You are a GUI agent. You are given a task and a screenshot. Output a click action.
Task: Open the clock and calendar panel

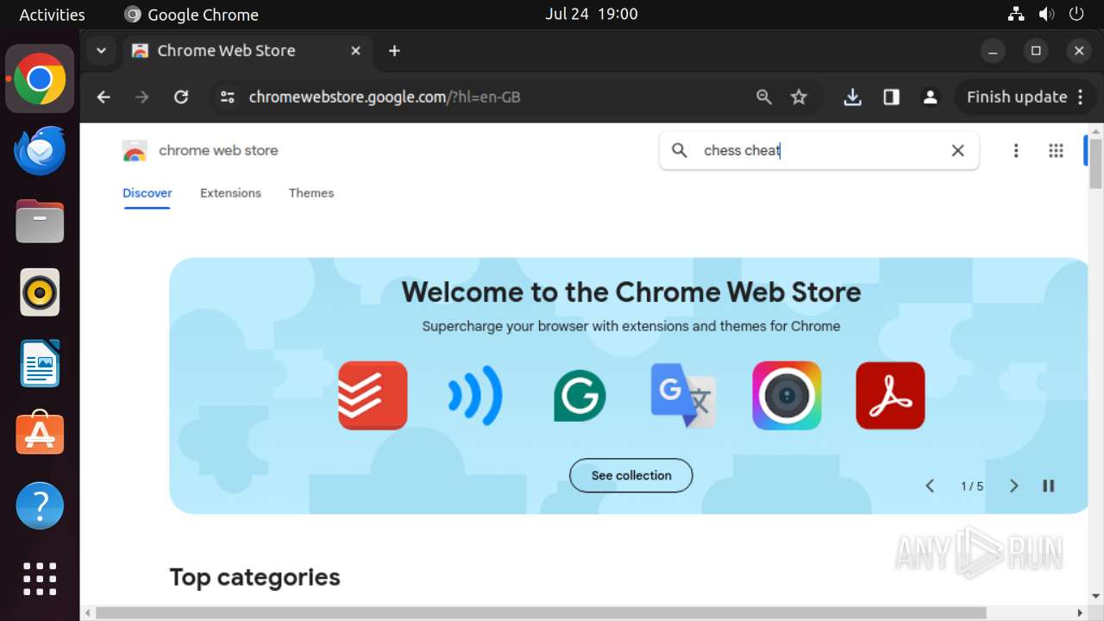[x=592, y=15]
